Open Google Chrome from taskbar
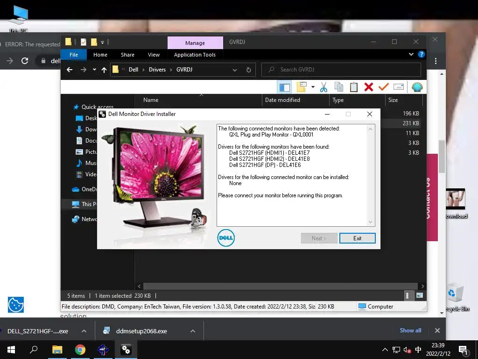 [x=80, y=350]
